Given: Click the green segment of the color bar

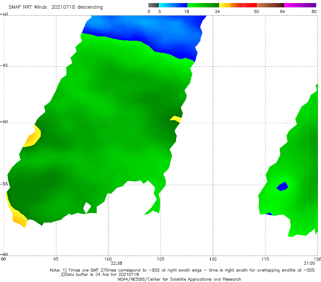Looking at the screenshot, I should coord(203,5).
